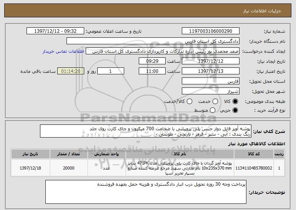Click the need date cell 1397/12/18

[x=30, y=168]
